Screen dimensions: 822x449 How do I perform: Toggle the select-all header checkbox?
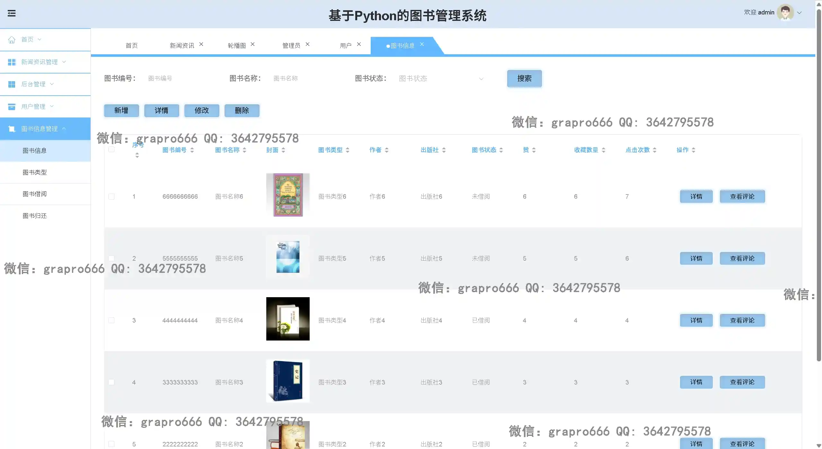click(x=111, y=149)
